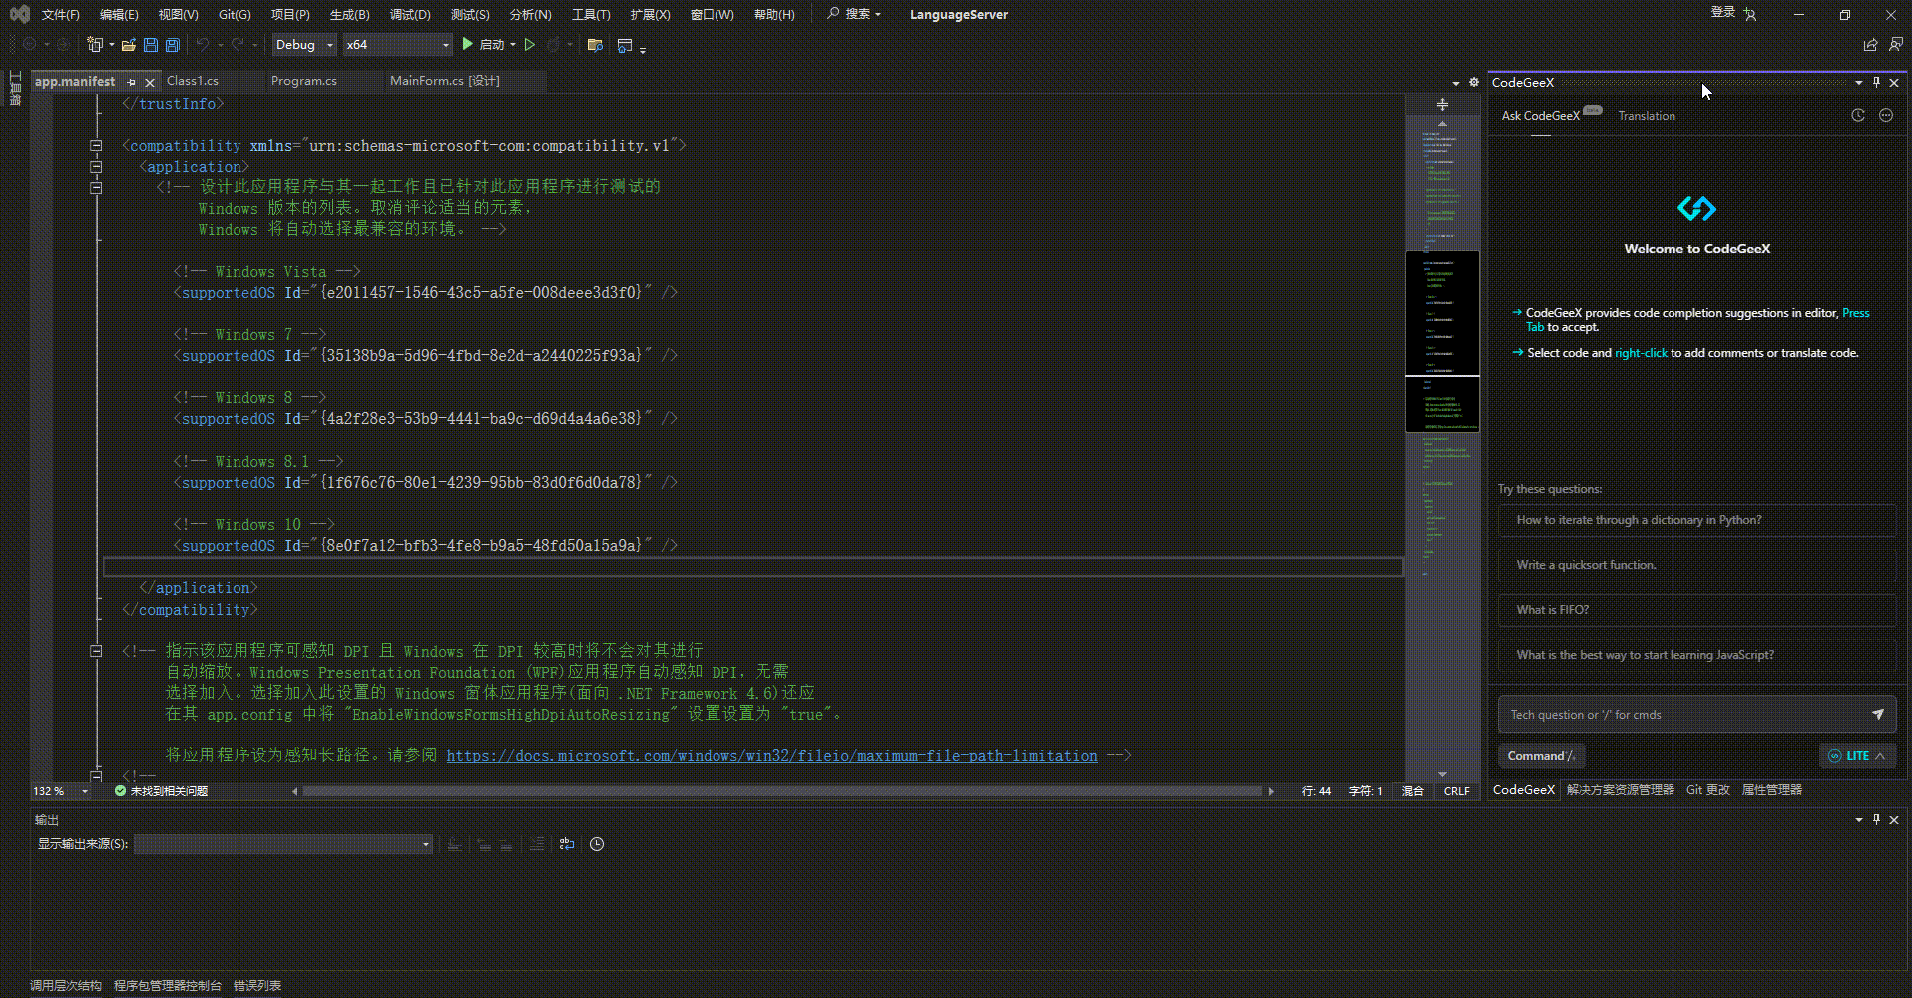Click the Open File folder icon

(x=128, y=44)
